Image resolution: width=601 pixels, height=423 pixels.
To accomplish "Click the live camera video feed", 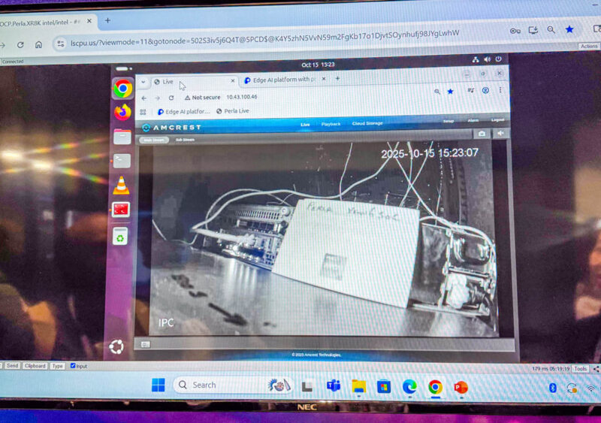I will tap(324, 240).
